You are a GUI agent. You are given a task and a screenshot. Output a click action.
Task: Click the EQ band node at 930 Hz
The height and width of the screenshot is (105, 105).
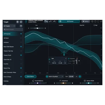click(x=64, y=53)
